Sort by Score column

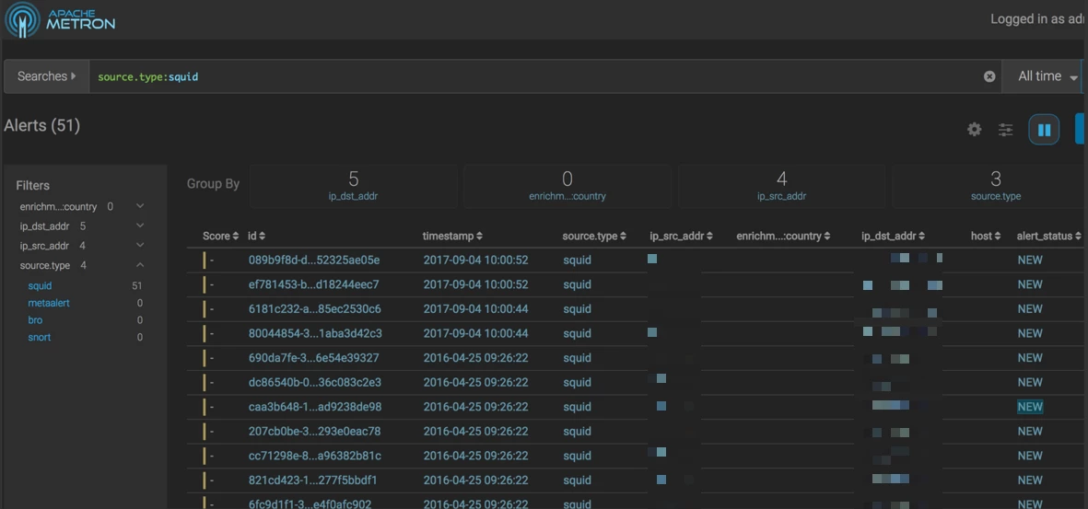click(x=221, y=237)
